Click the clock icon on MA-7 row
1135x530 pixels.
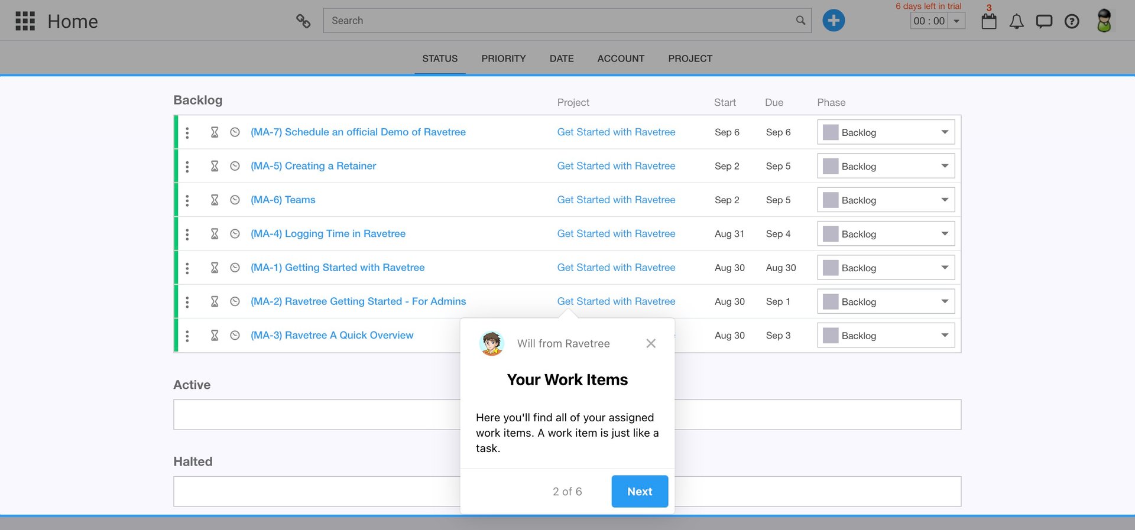point(235,132)
